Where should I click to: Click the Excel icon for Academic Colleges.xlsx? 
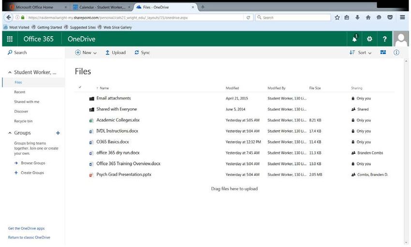click(x=91, y=120)
